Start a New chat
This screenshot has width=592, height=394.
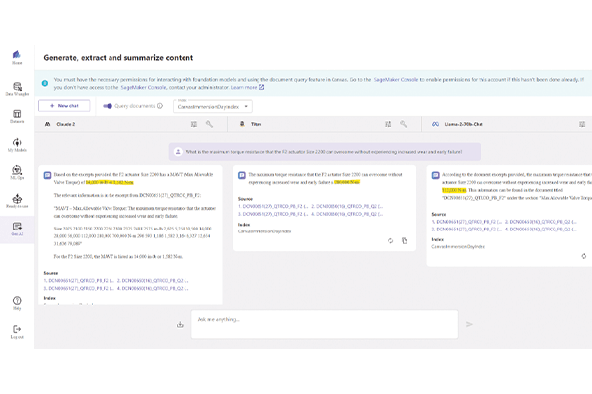(x=64, y=106)
